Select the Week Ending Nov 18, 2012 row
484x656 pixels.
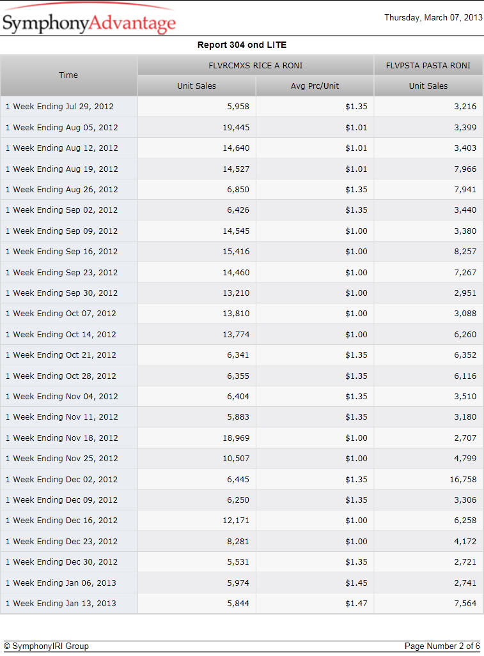(x=242, y=438)
